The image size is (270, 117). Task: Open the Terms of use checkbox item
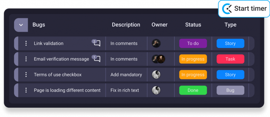[58, 75]
